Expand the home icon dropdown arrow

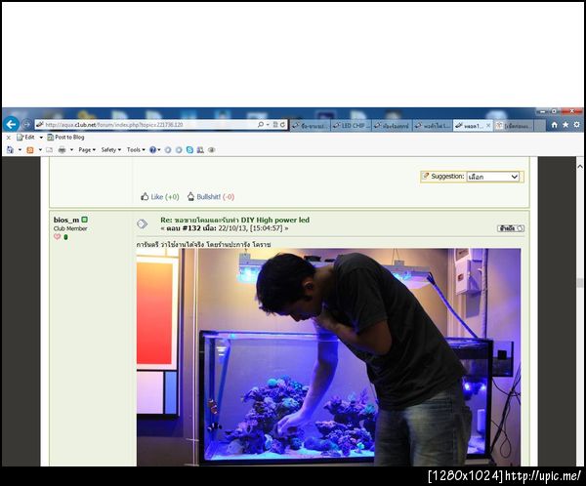[x=20, y=150]
